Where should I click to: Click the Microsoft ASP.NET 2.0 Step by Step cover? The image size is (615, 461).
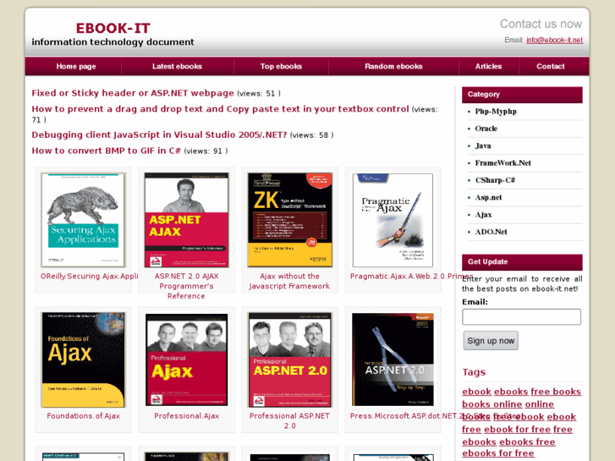[x=393, y=359]
